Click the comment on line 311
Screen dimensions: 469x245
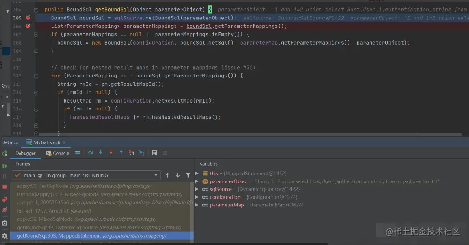[x=153, y=68]
